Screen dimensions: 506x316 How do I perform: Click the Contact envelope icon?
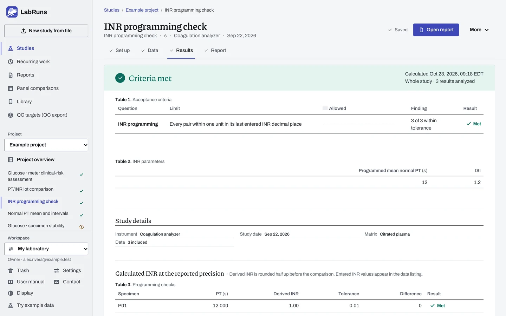57,282
